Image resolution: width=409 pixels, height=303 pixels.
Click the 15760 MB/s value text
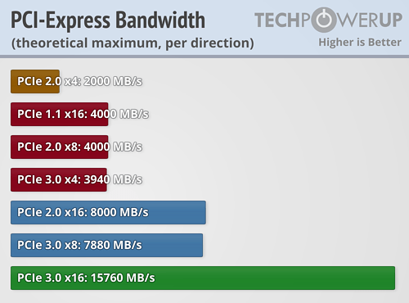(x=123, y=278)
